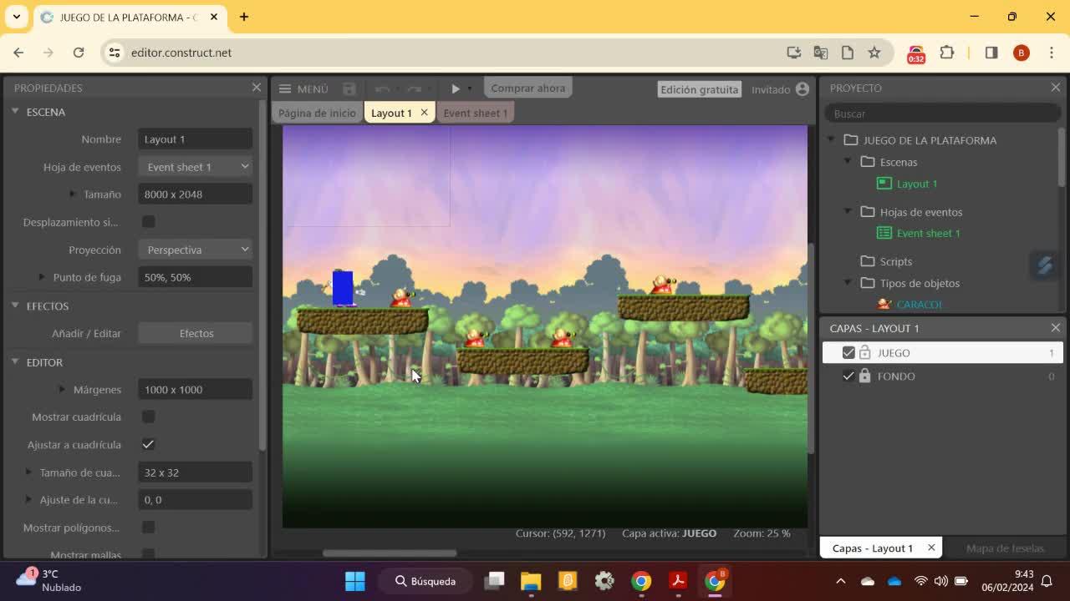Image resolution: width=1070 pixels, height=601 pixels.
Task: Click the JUEGO DE LA PLATAFORMA folder icon
Action: tap(851, 140)
